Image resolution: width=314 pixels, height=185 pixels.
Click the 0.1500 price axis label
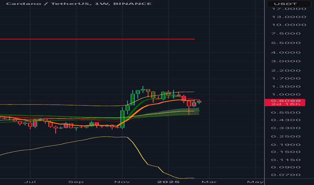(x=286, y=152)
